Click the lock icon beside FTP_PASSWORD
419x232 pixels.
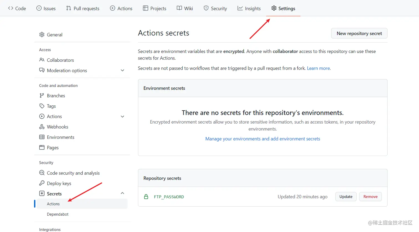pyautogui.click(x=146, y=197)
